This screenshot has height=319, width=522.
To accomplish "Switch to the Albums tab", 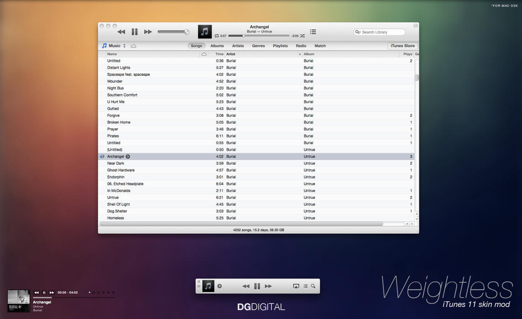I will (x=217, y=46).
